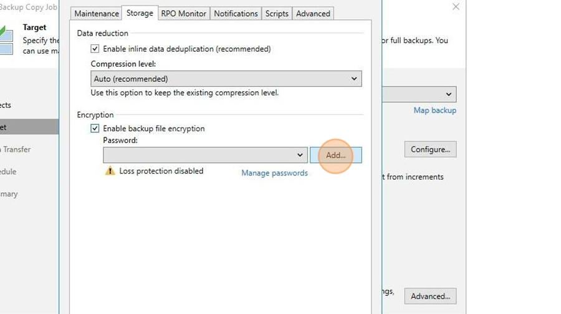Select the highlighted Target wizard step

tap(29, 127)
